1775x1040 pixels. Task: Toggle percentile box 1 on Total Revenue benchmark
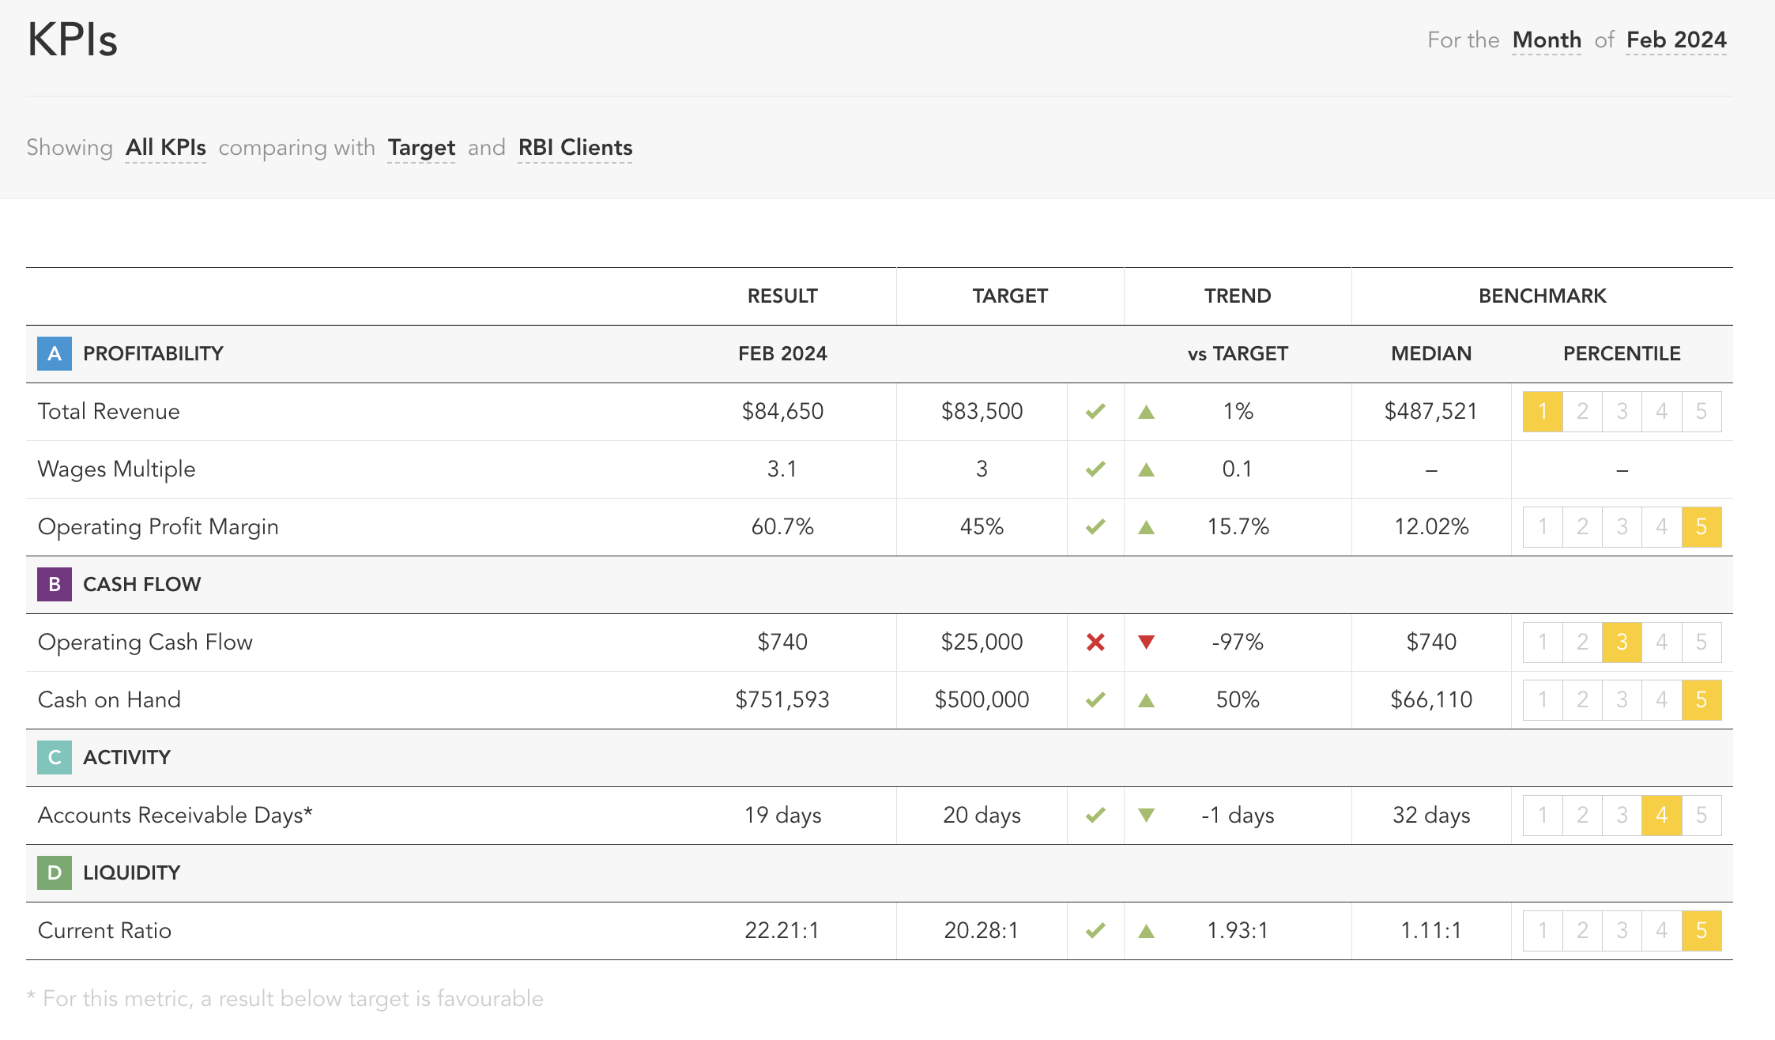click(x=1543, y=411)
